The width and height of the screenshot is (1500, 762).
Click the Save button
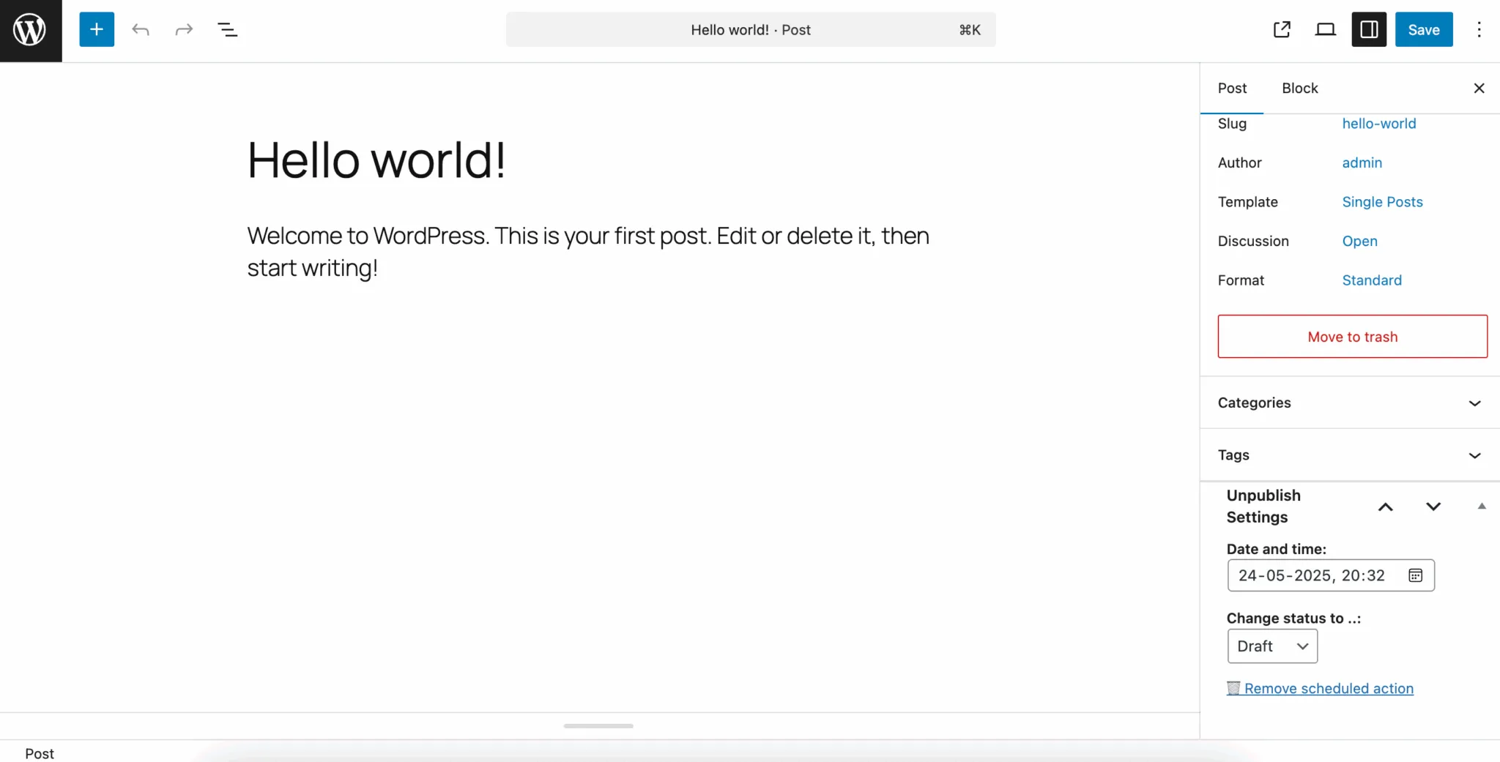[x=1422, y=29]
